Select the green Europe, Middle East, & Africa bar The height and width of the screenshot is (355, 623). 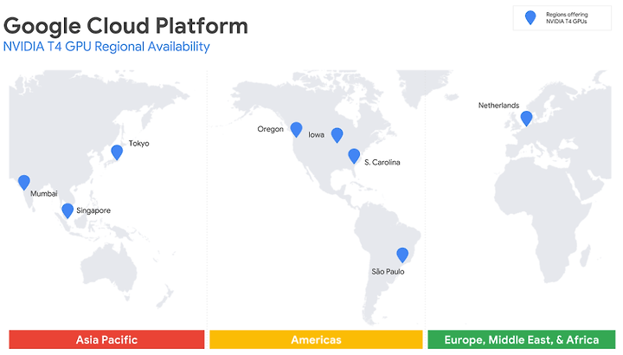coord(521,339)
